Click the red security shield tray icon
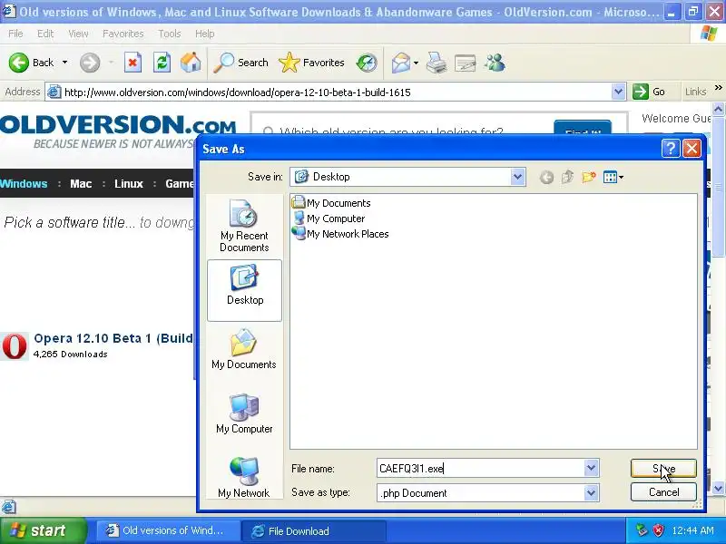 tap(658, 530)
